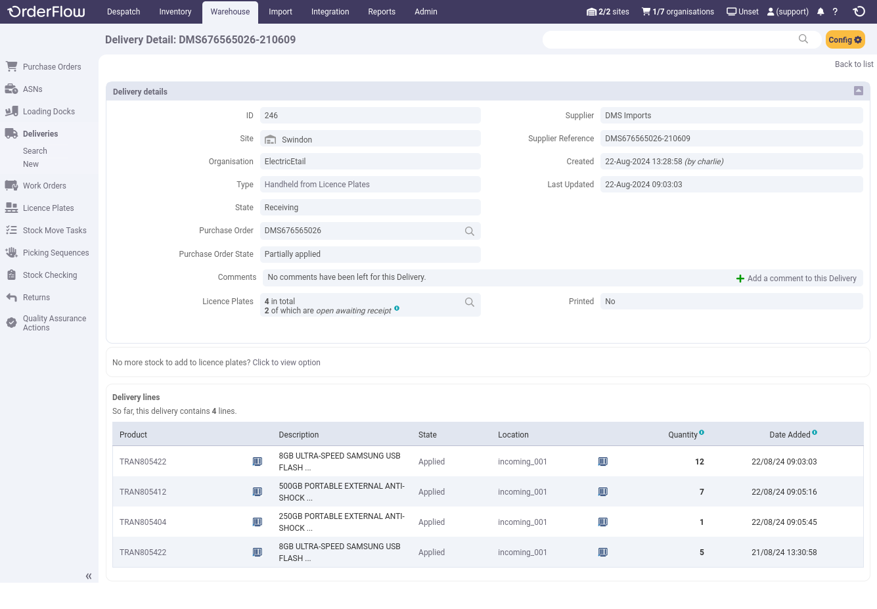Click the magnifier icon in Licence Plates field
The height and width of the screenshot is (609, 877).
[470, 302]
